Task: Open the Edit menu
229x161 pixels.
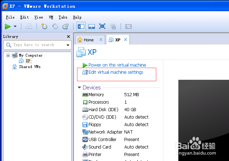Action: (x=24, y=17)
